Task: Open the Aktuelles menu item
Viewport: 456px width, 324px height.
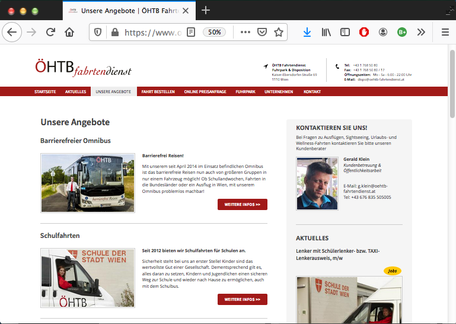Action: (x=76, y=91)
